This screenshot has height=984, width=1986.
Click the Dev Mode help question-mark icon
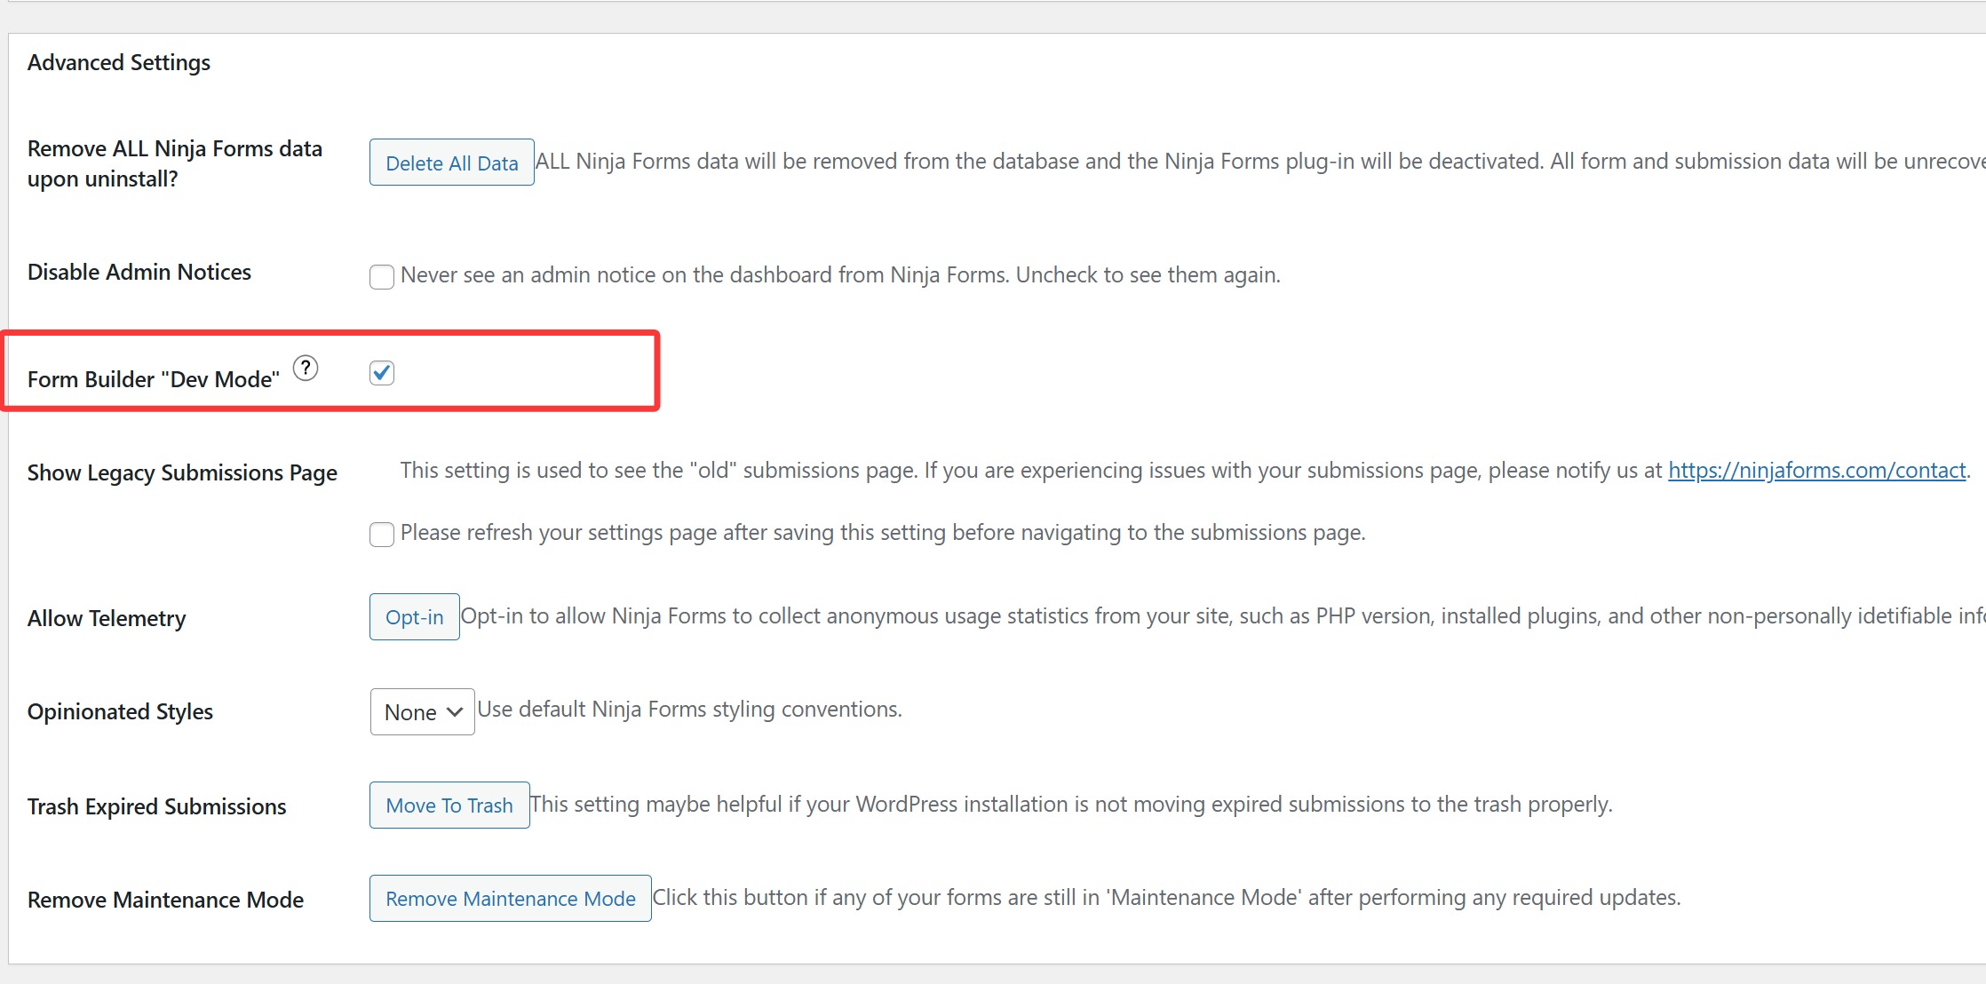pyautogui.click(x=306, y=368)
